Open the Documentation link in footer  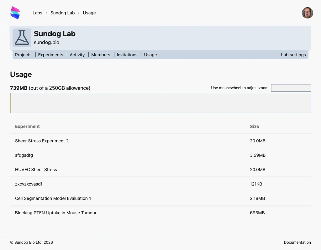pos(297,242)
